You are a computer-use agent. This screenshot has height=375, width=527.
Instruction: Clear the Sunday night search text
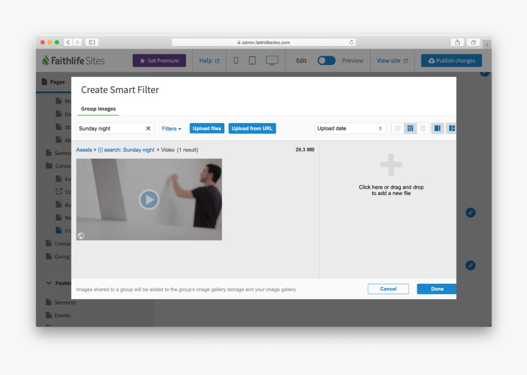click(x=148, y=129)
